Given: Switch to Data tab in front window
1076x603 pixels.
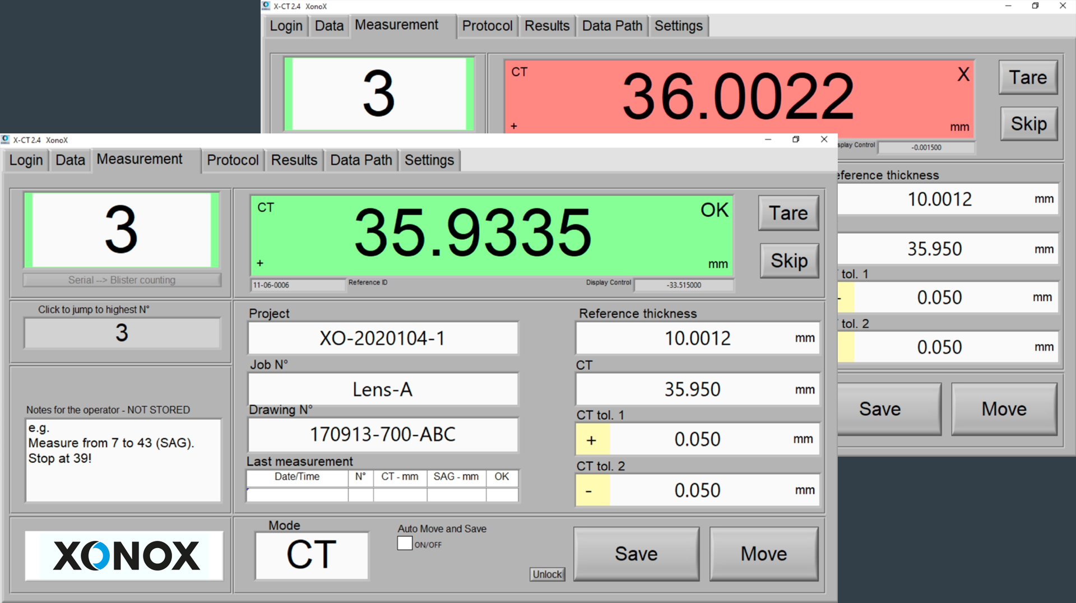Looking at the screenshot, I should [x=70, y=160].
